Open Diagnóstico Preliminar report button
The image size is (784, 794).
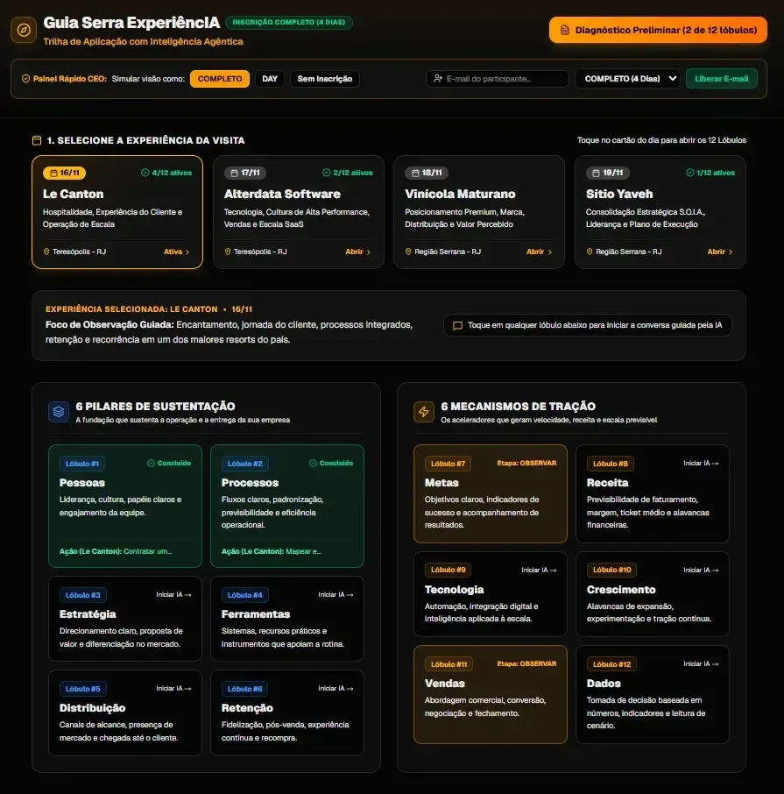658,30
